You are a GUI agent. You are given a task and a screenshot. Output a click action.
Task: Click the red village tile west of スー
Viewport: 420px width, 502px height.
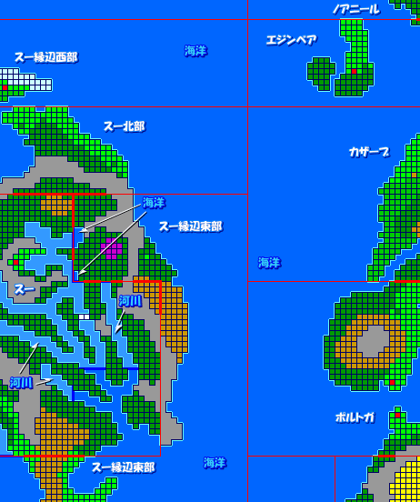click(x=15, y=262)
